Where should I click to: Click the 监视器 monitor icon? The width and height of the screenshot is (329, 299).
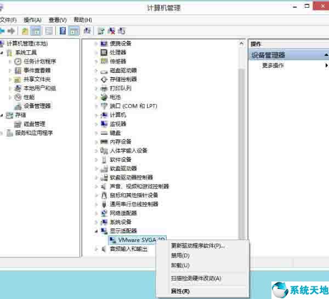[104, 124]
